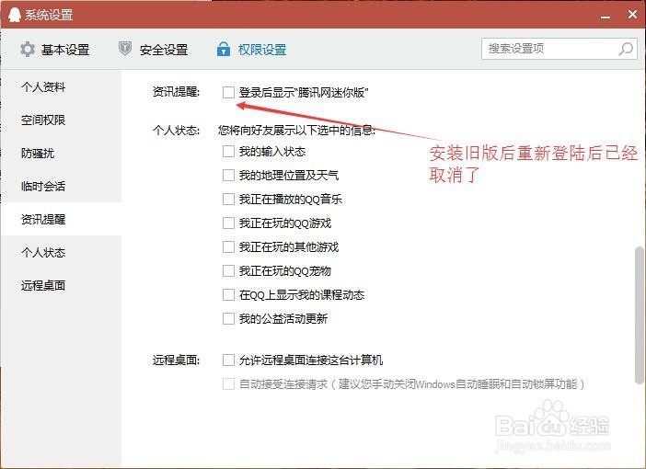Open 个人资料 in the sidebar
This screenshot has width=646, height=469.
click(x=62, y=86)
